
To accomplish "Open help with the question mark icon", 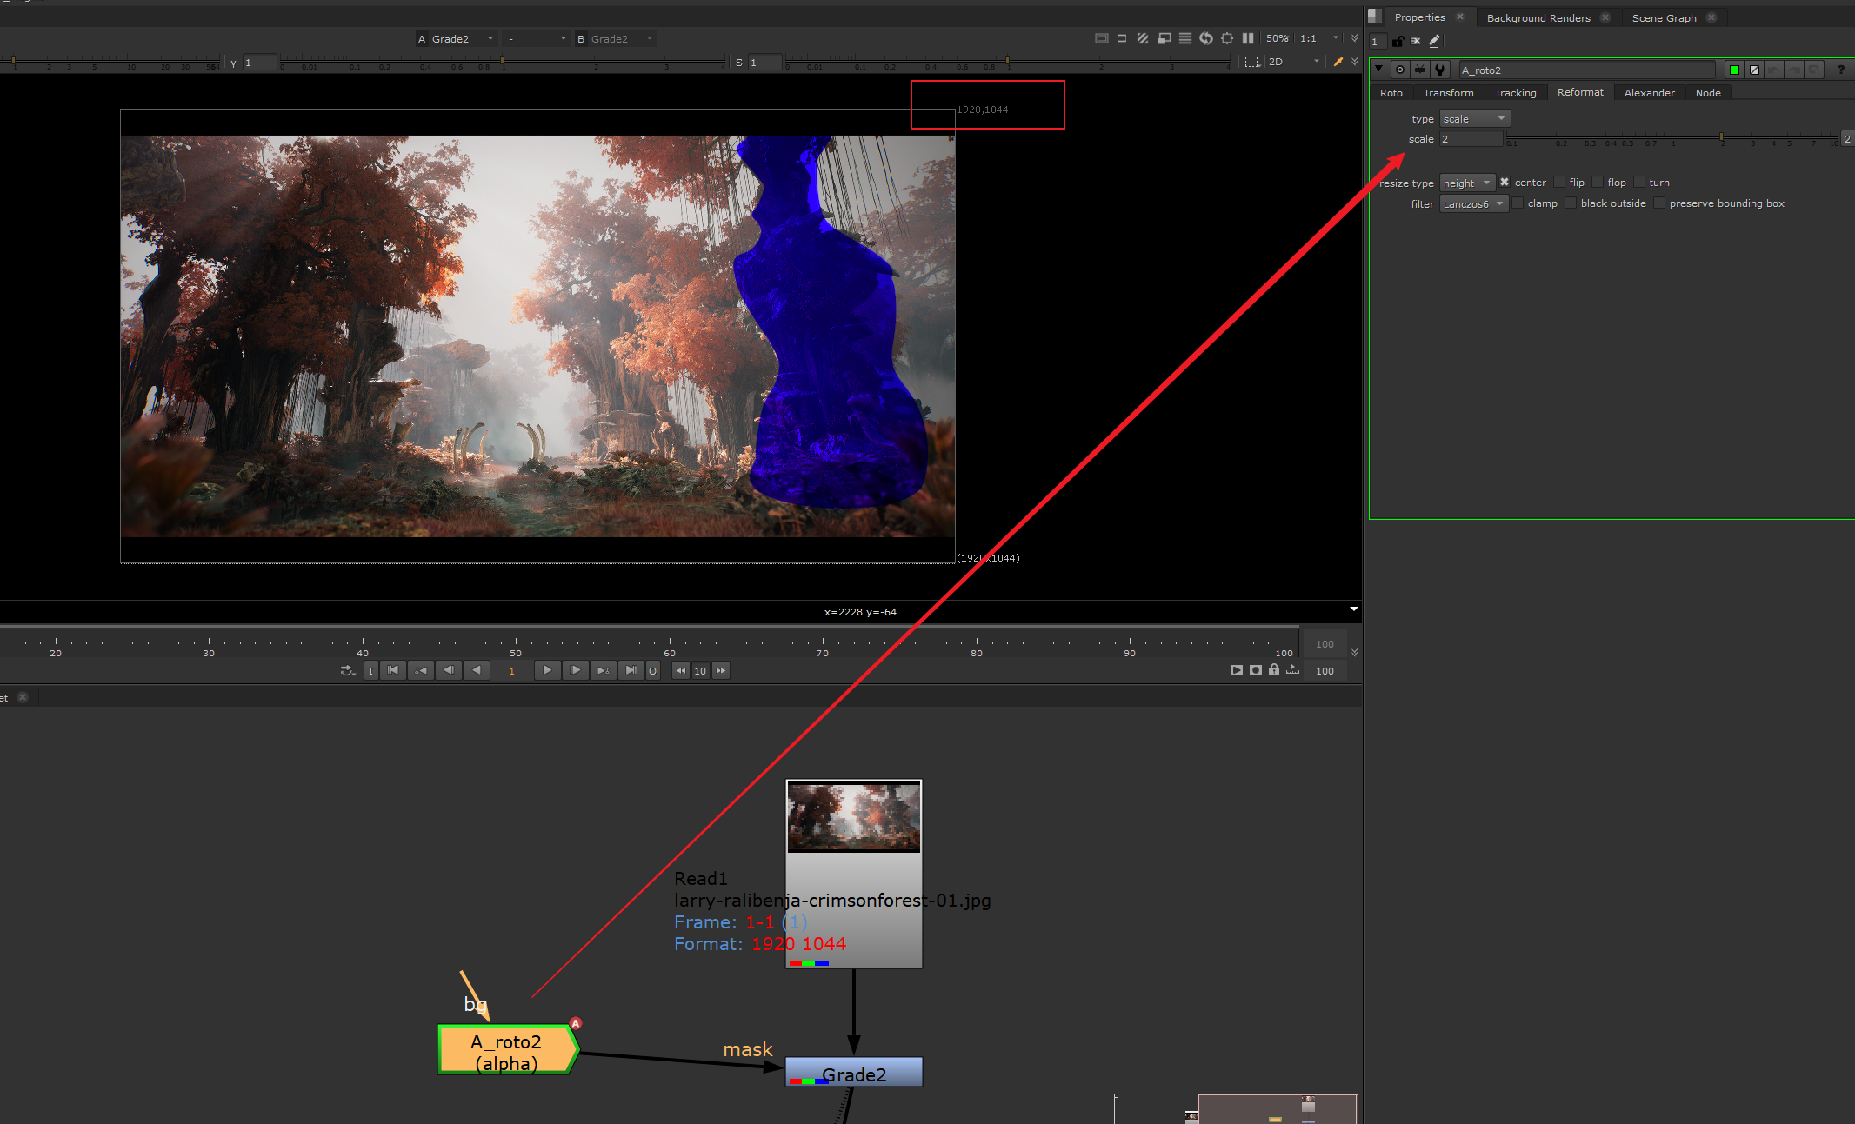I will pyautogui.click(x=1841, y=70).
